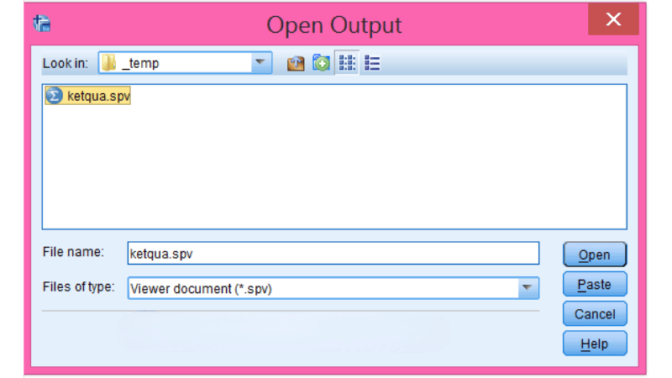The image size is (672, 378).
Task: Click into the File name field
Action: 333,254
